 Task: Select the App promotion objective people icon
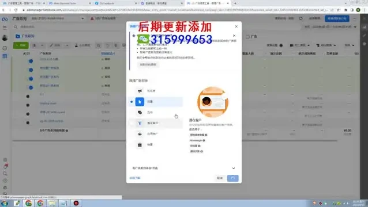(x=140, y=134)
